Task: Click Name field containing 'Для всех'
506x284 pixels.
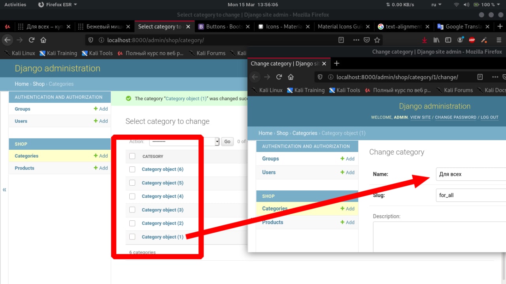Action: click(471, 174)
